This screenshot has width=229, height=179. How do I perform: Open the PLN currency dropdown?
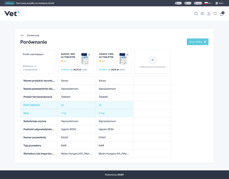click(220, 3)
